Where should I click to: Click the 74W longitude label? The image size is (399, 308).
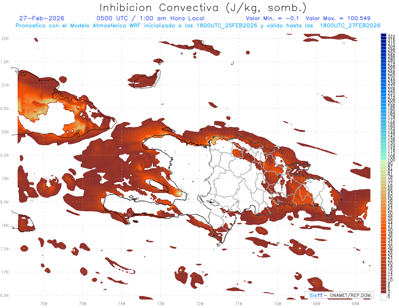pos(122,303)
